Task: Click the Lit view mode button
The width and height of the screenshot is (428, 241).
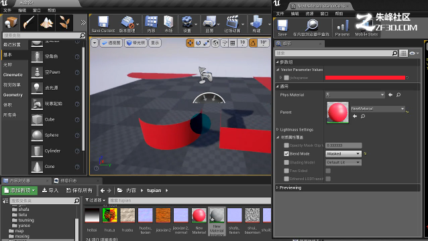Action: [x=136, y=43]
